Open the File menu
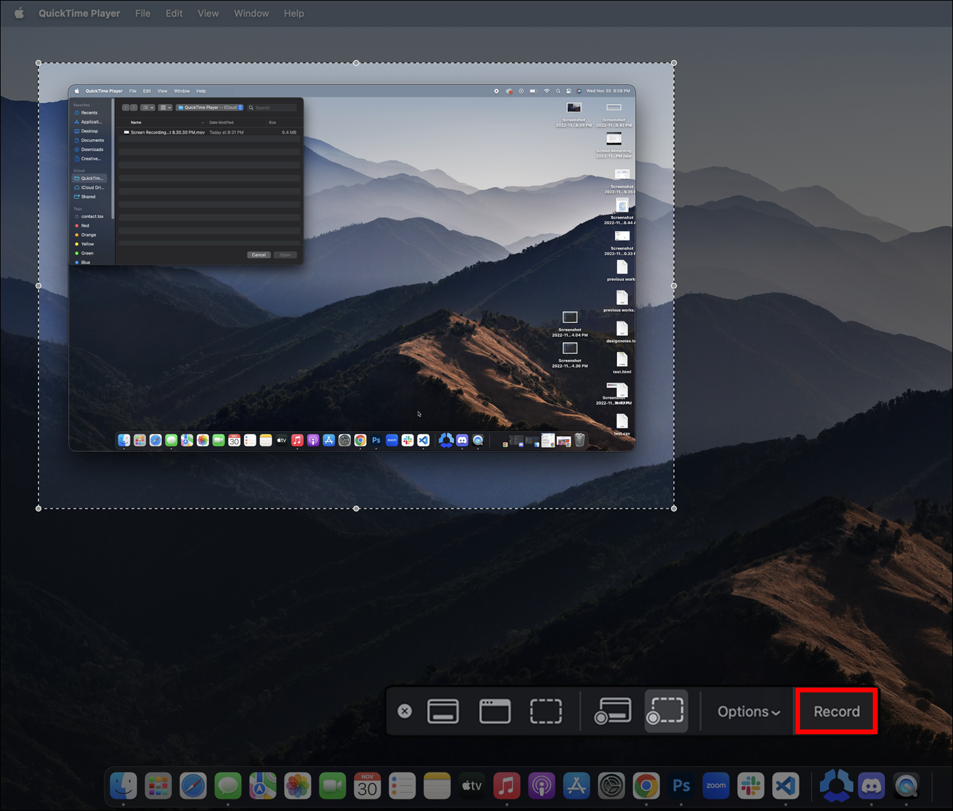Image resolution: width=953 pixels, height=811 pixels. point(143,13)
